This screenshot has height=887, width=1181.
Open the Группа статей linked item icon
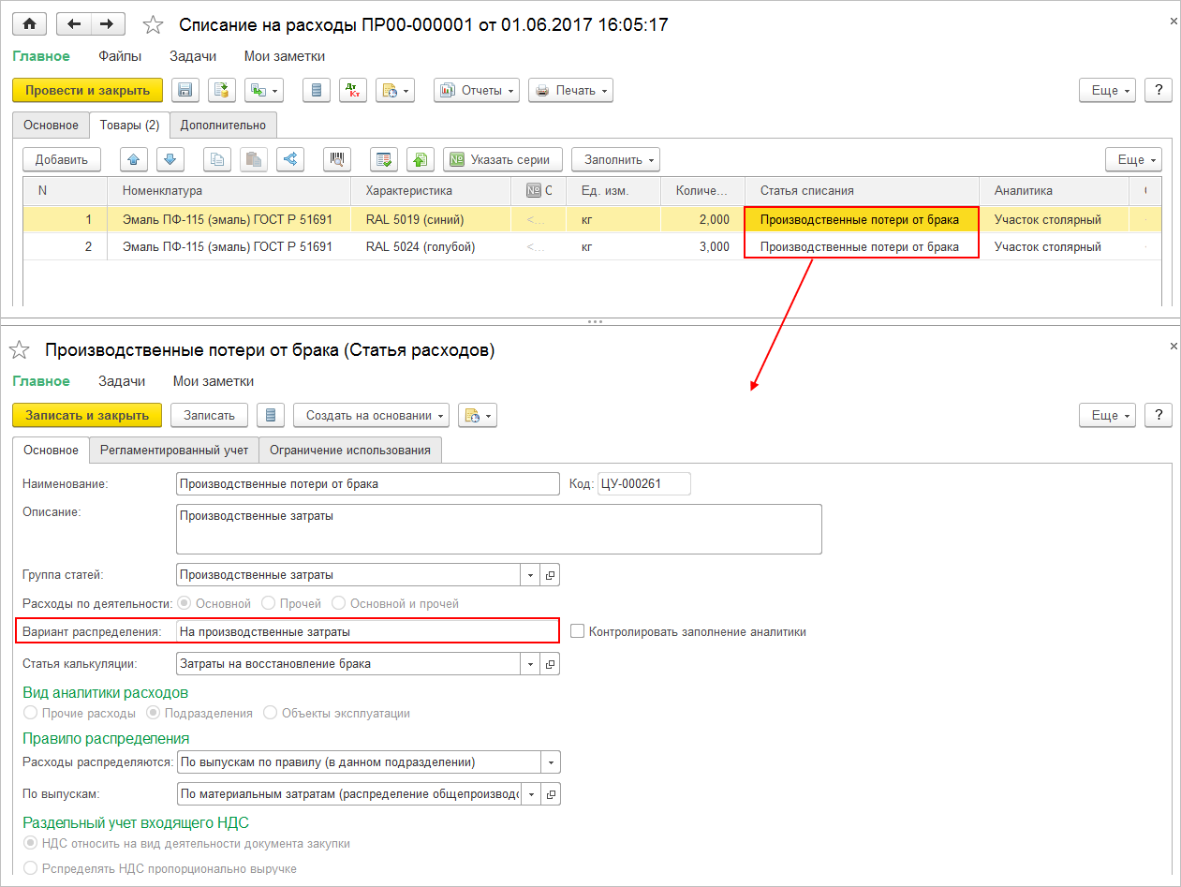point(551,575)
